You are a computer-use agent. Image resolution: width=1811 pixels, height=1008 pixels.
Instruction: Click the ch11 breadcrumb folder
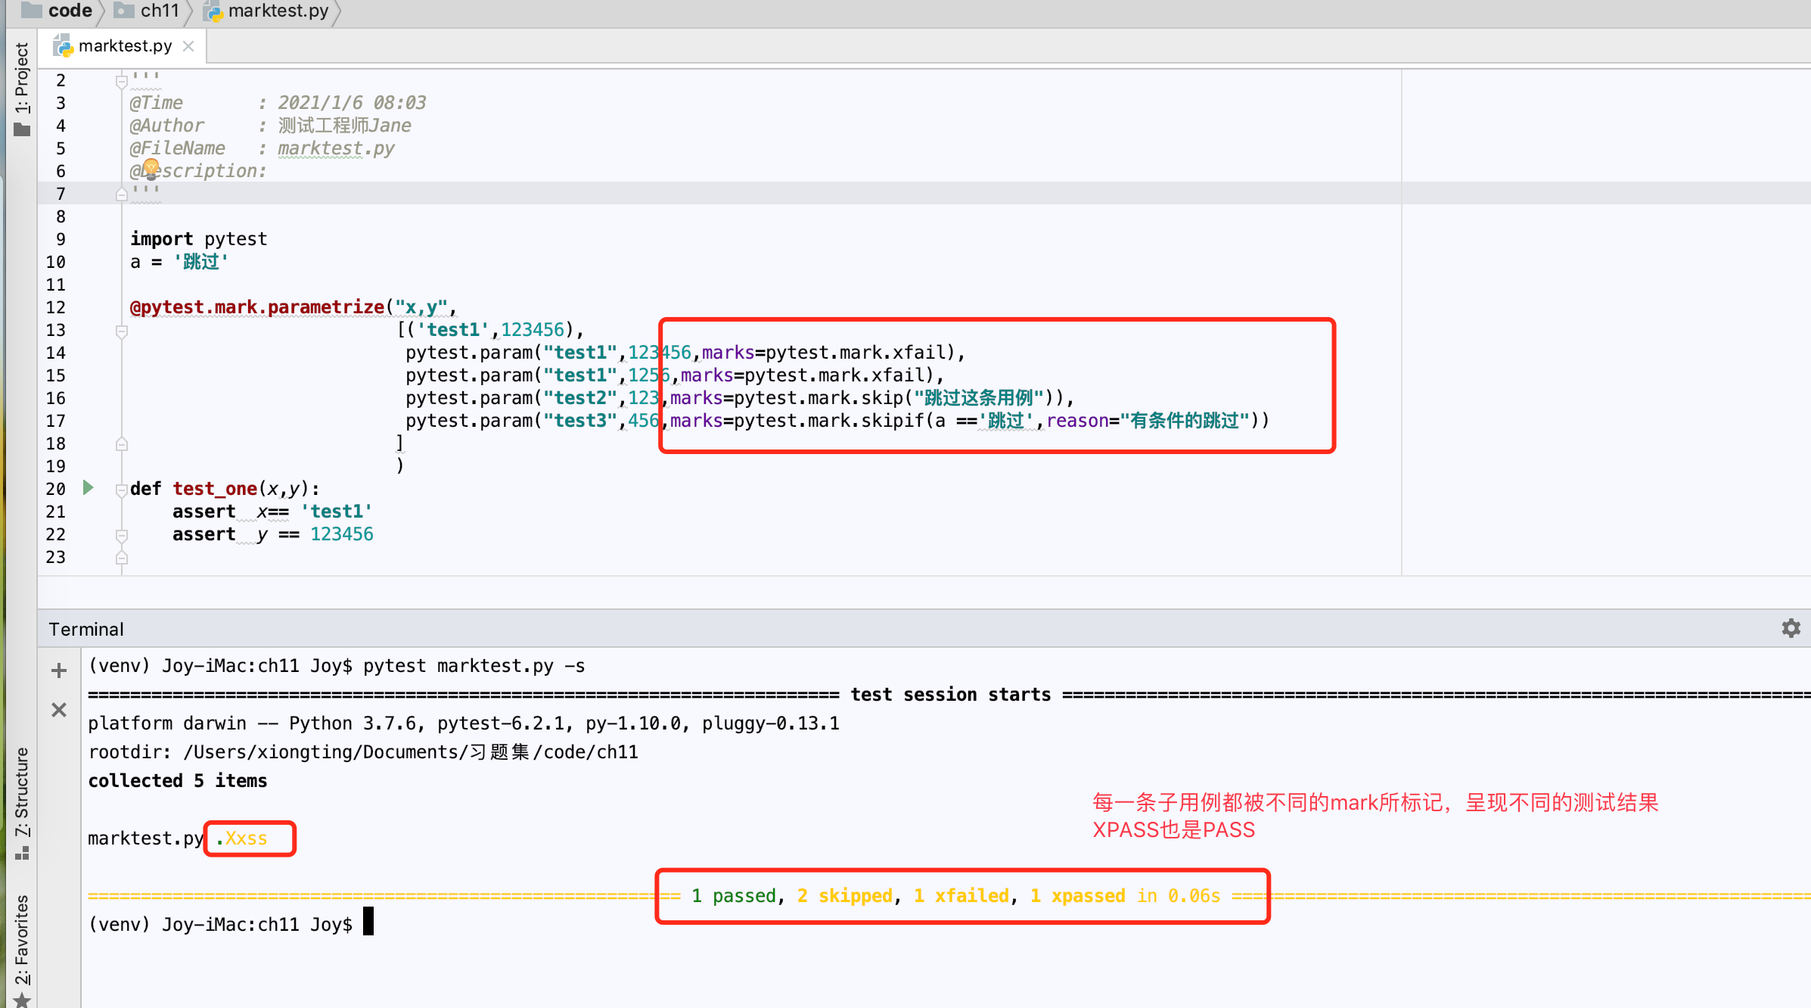coord(159,11)
